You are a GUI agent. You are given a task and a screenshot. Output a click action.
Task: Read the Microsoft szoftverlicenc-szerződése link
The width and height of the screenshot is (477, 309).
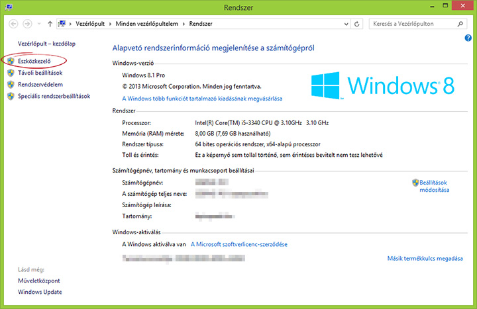(239, 244)
